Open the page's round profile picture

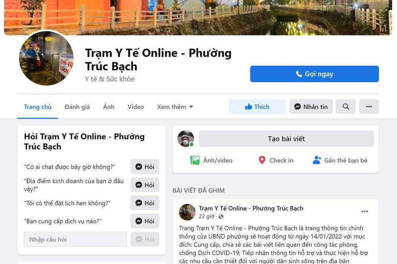(x=46, y=58)
